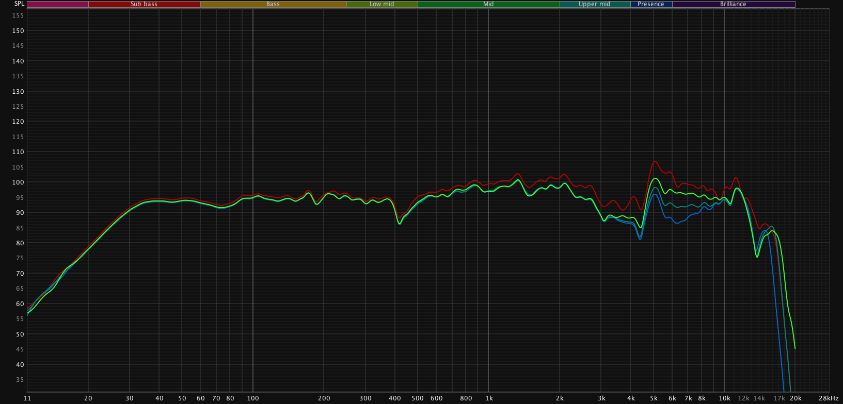
Task: Click the 28kHz label on frequency axis
Action: (829, 398)
